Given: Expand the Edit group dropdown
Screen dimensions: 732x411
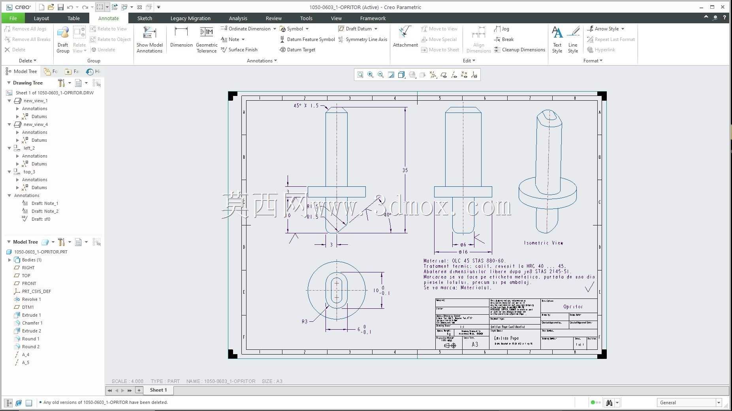Looking at the screenshot, I should [x=469, y=61].
